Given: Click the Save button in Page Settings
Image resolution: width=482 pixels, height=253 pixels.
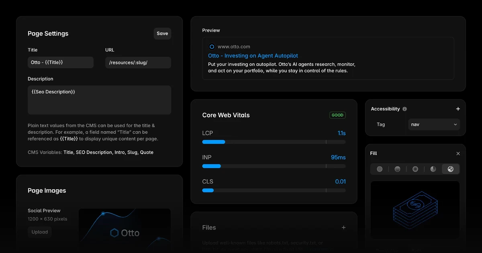Looking at the screenshot, I should coord(162,33).
